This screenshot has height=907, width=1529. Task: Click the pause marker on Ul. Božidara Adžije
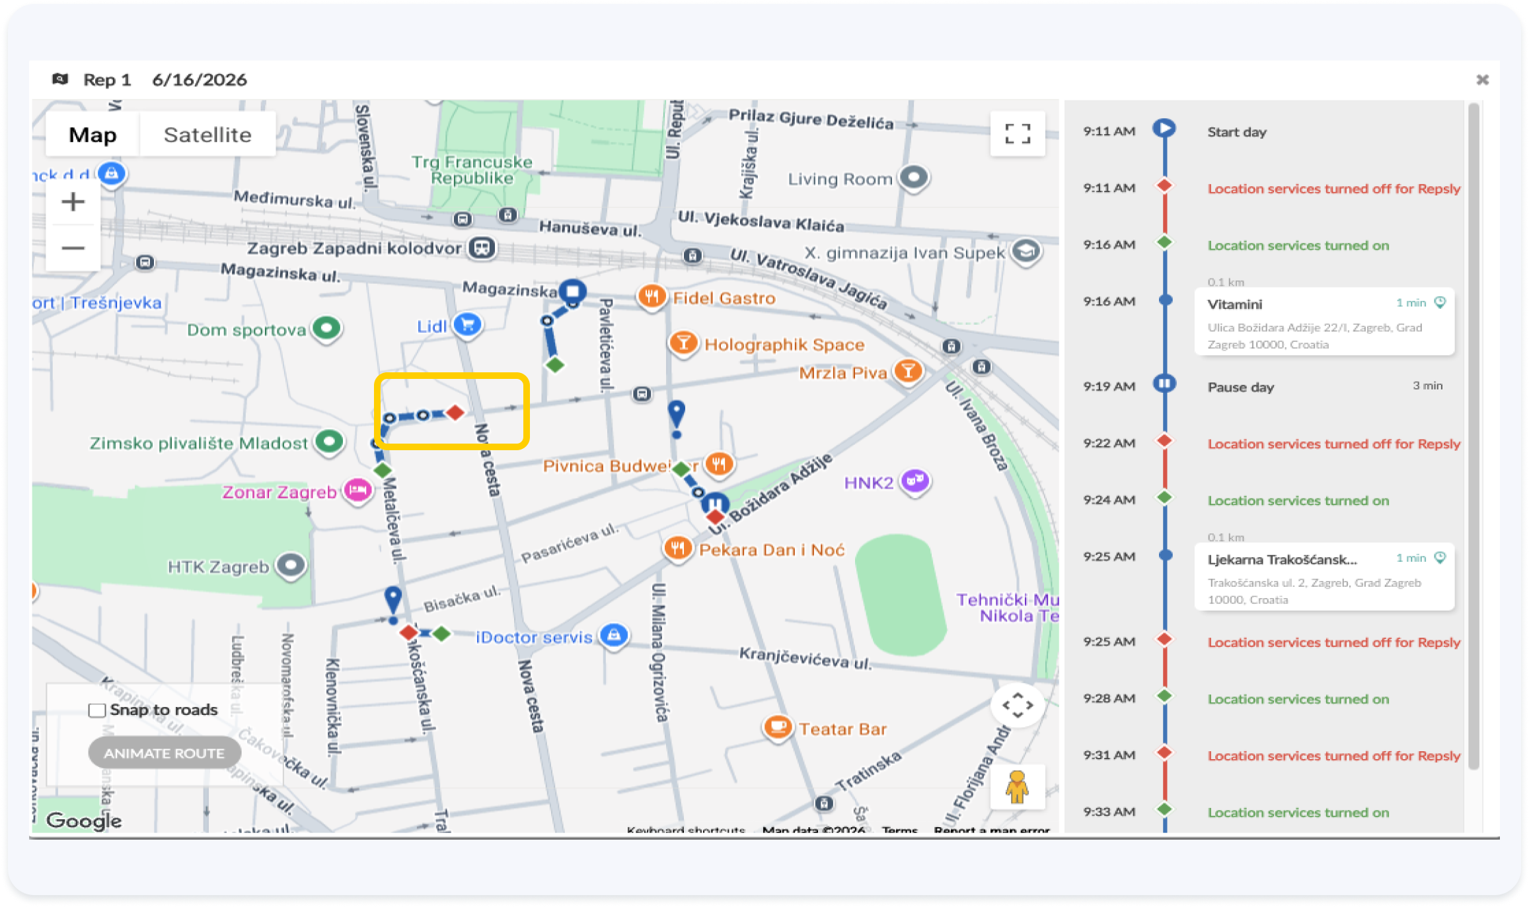point(714,503)
